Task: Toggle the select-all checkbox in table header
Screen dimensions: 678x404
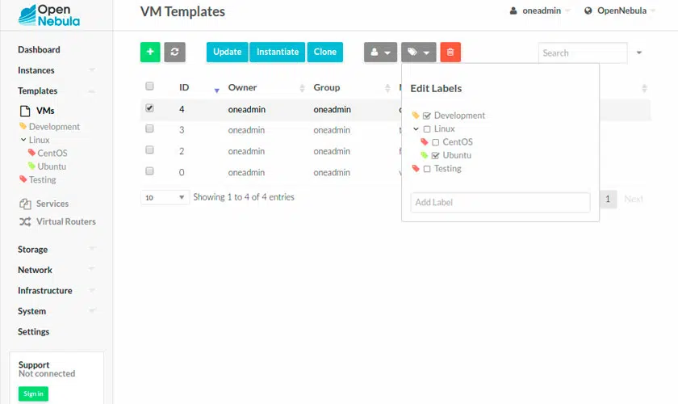Action: point(149,86)
